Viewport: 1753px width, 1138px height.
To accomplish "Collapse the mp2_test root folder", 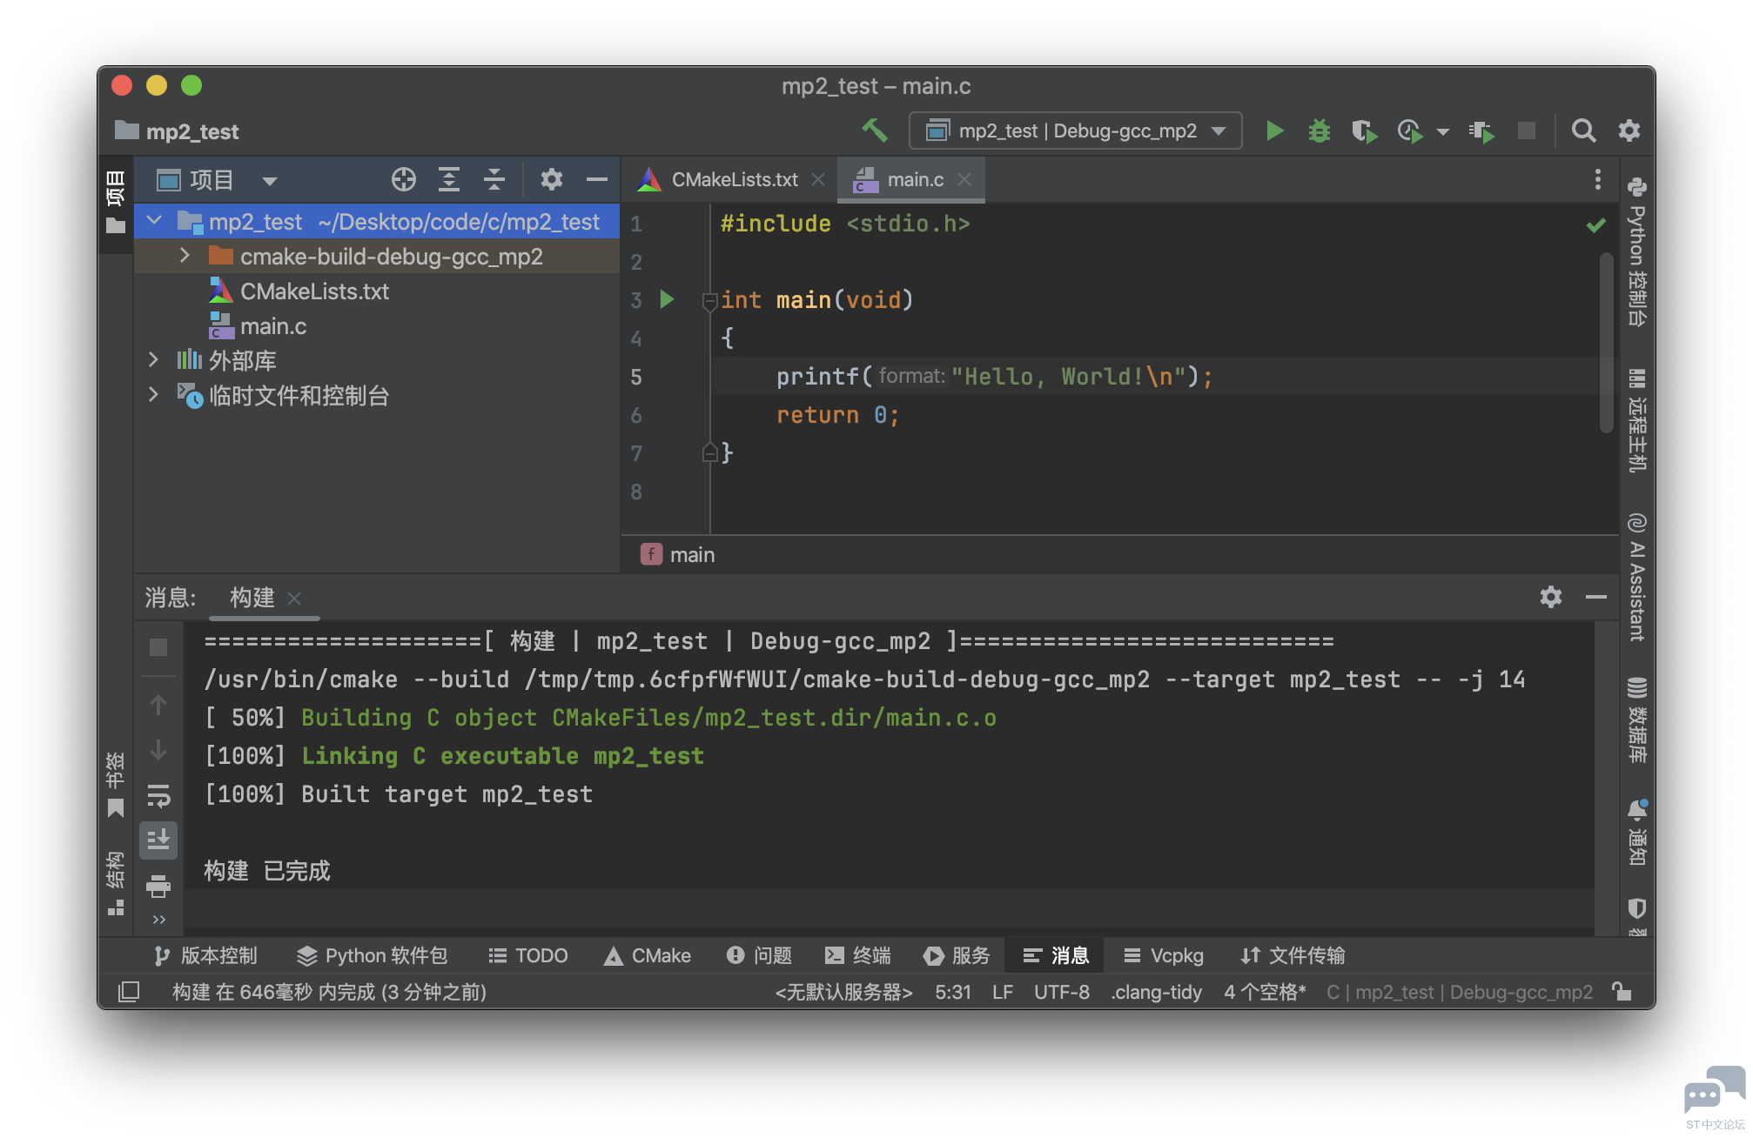I will click(x=154, y=221).
